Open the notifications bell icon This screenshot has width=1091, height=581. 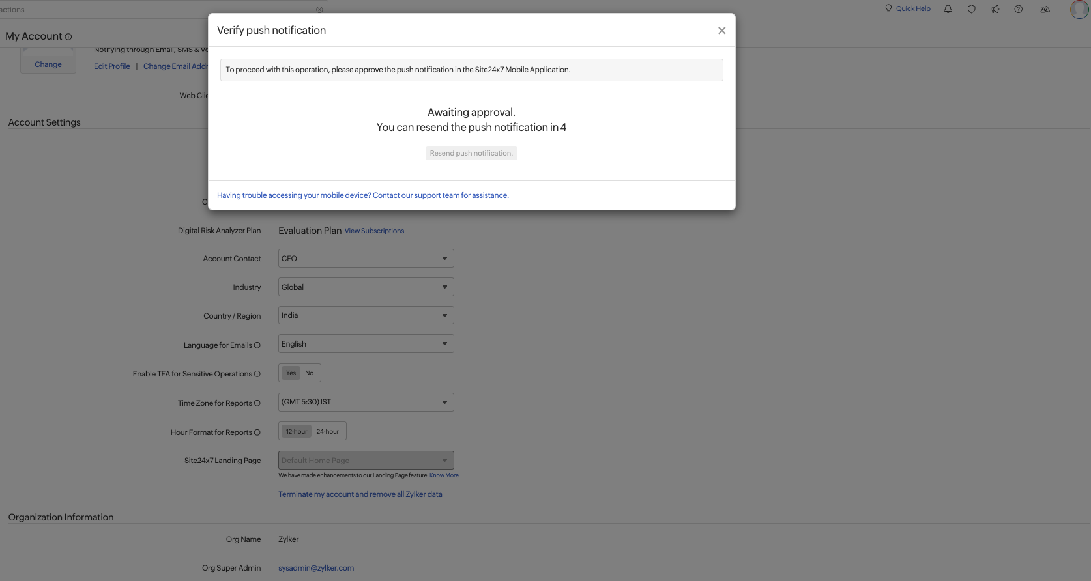[x=948, y=9]
